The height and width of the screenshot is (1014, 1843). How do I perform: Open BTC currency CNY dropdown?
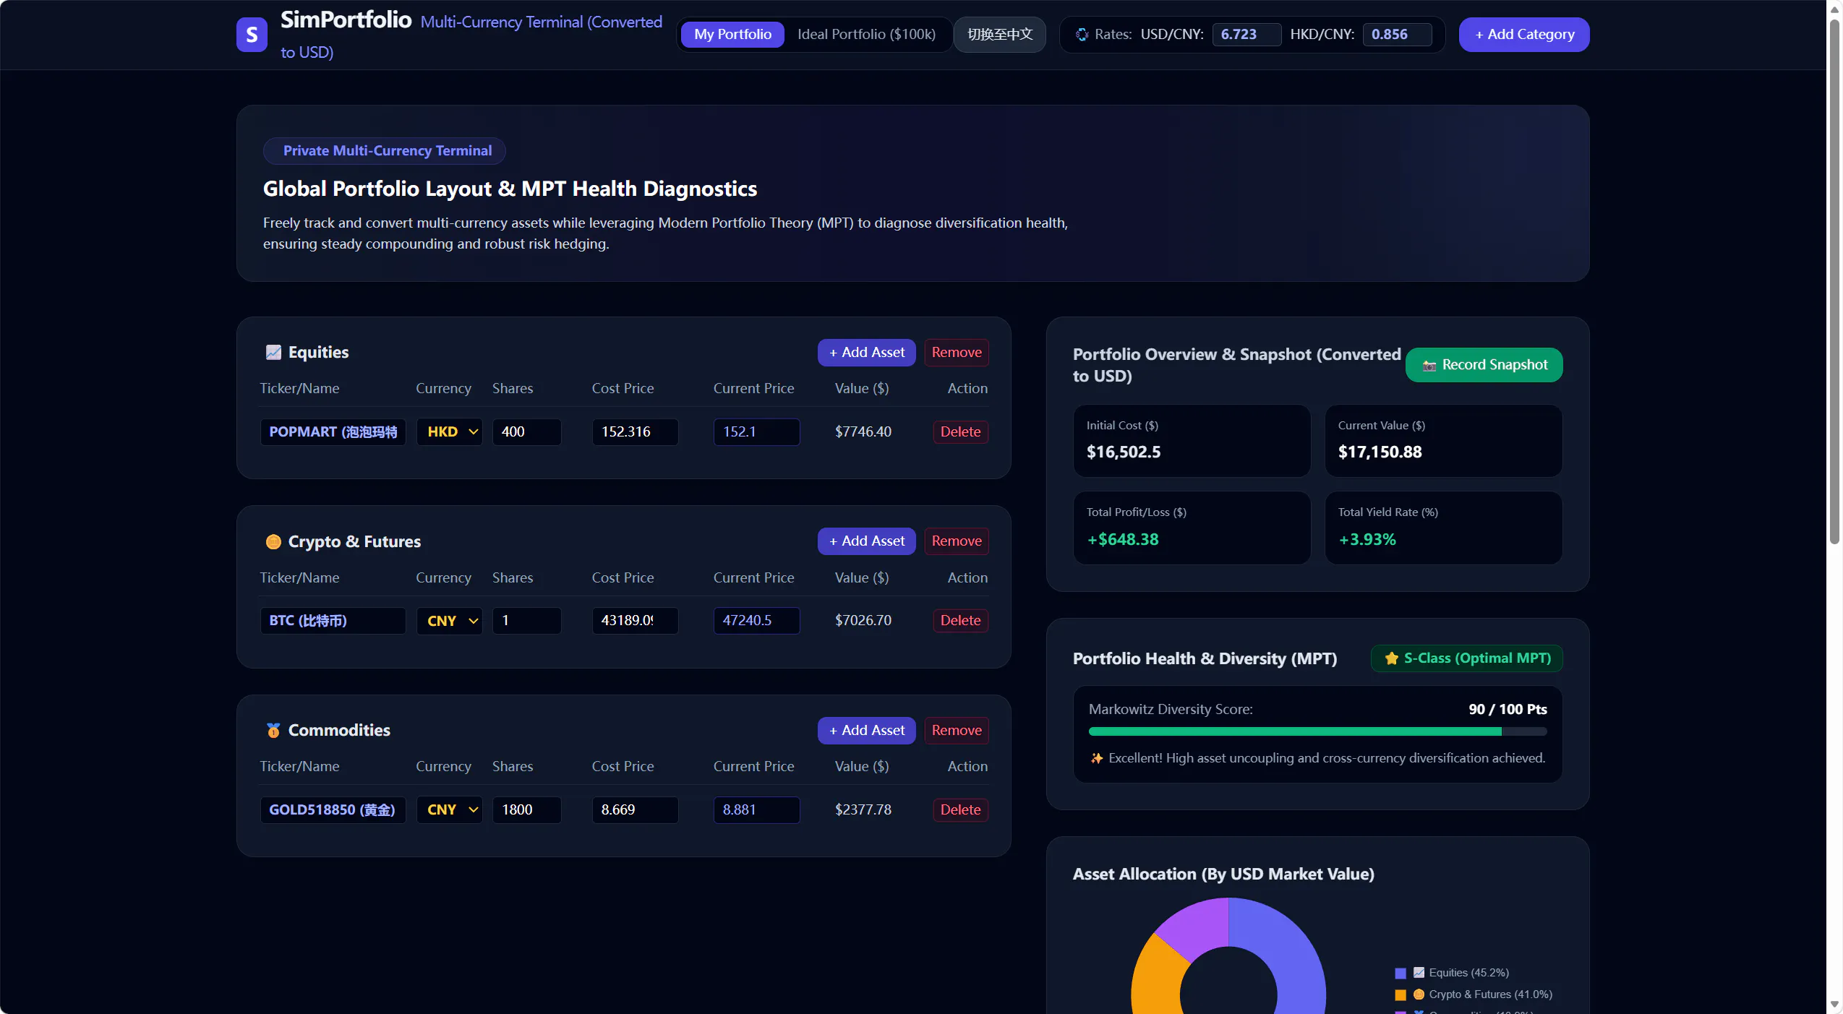(x=450, y=621)
